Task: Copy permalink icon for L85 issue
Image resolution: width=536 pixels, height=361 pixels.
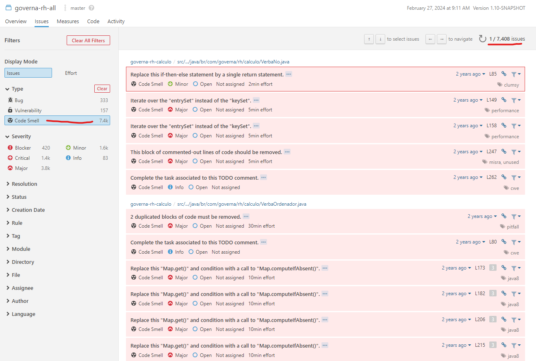Action: point(504,74)
